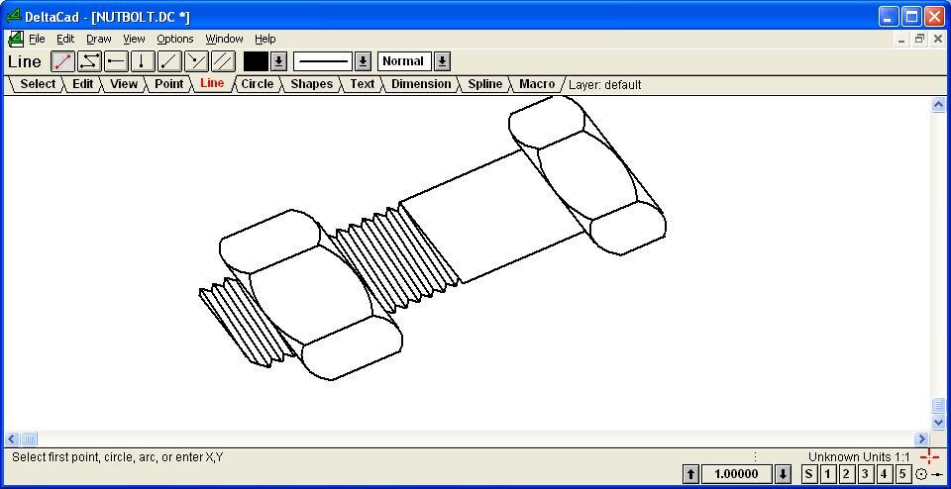Click the horizontal scrollbar right arrow
Image resolution: width=951 pixels, height=489 pixels.
point(921,439)
